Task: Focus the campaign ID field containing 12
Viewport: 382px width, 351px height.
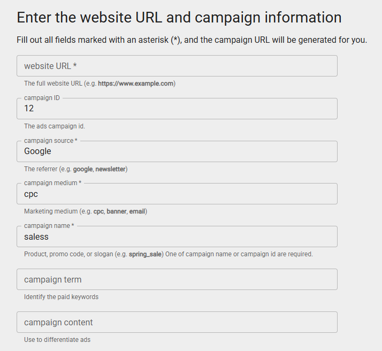Action: [177, 109]
